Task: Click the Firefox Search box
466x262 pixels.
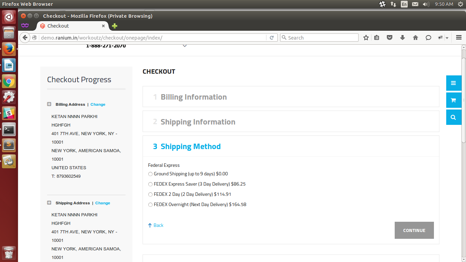Action: [x=319, y=38]
